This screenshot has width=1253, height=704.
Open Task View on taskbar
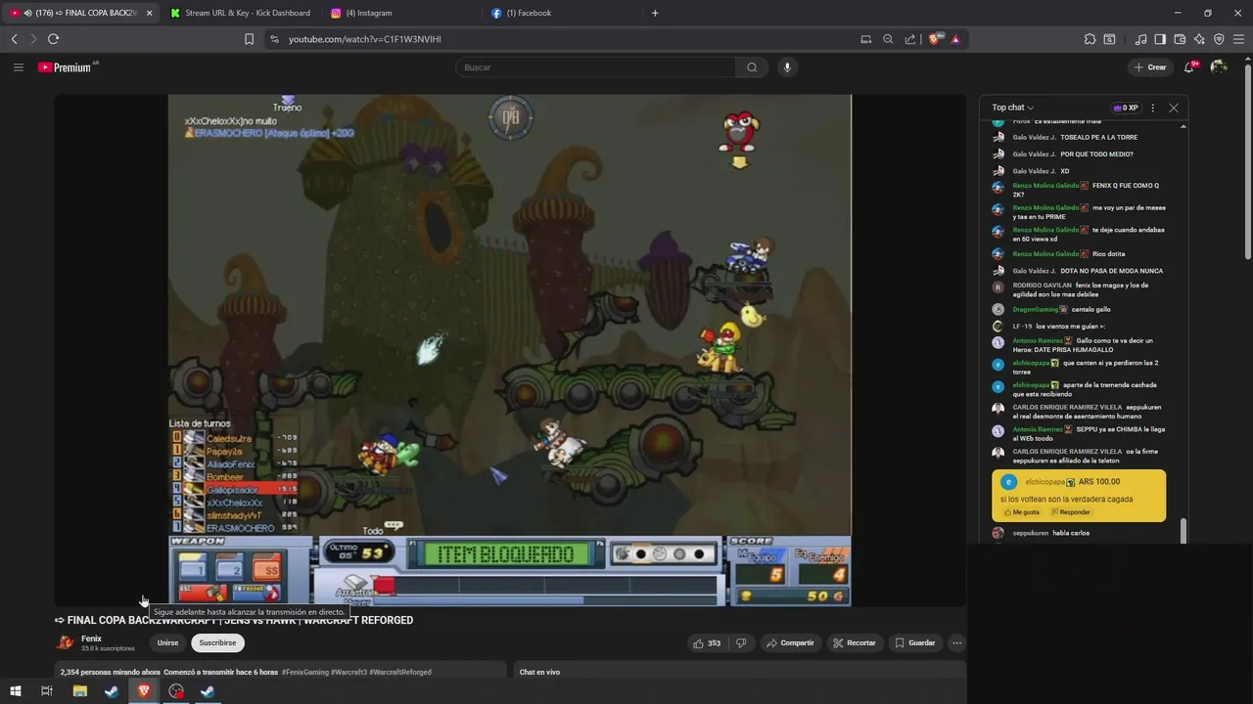[46, 691]
